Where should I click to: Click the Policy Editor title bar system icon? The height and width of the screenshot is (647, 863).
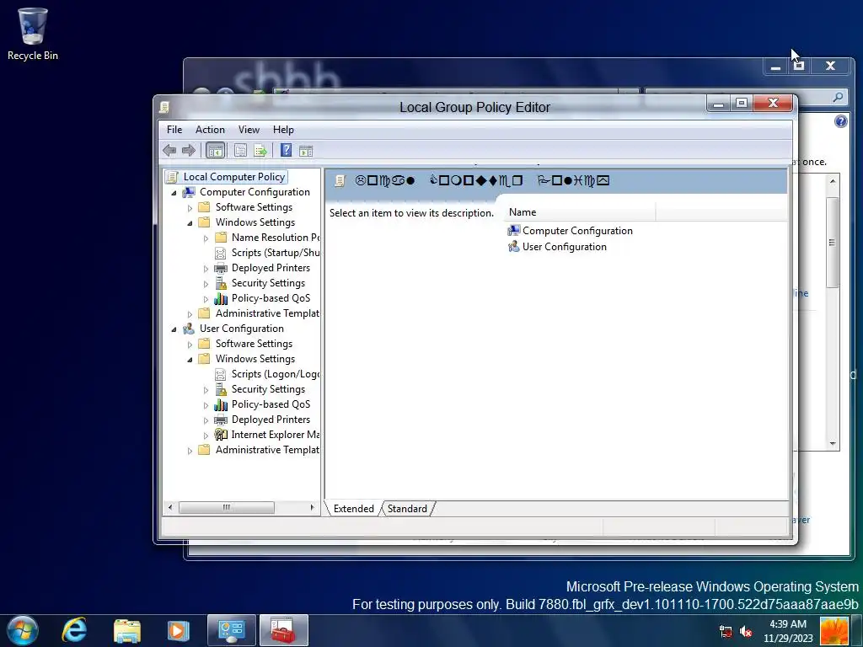(x=164, y=107)
